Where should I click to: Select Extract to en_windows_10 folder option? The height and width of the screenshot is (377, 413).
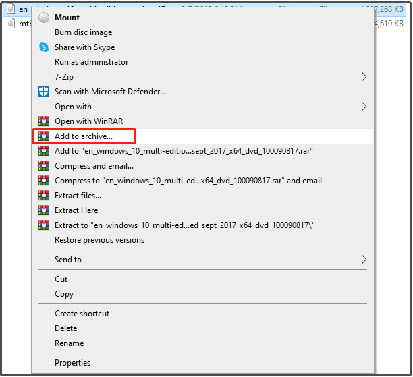tap(185, 225)
